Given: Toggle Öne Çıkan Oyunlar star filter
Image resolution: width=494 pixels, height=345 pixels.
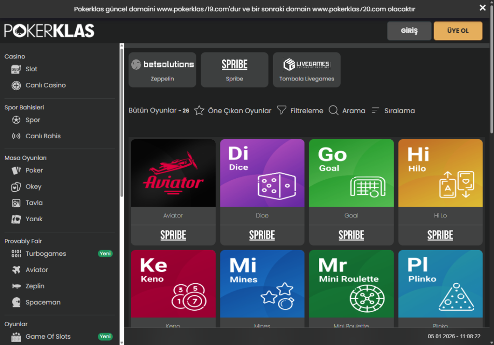Looking at the screenshot, I should tap(199, 111).
